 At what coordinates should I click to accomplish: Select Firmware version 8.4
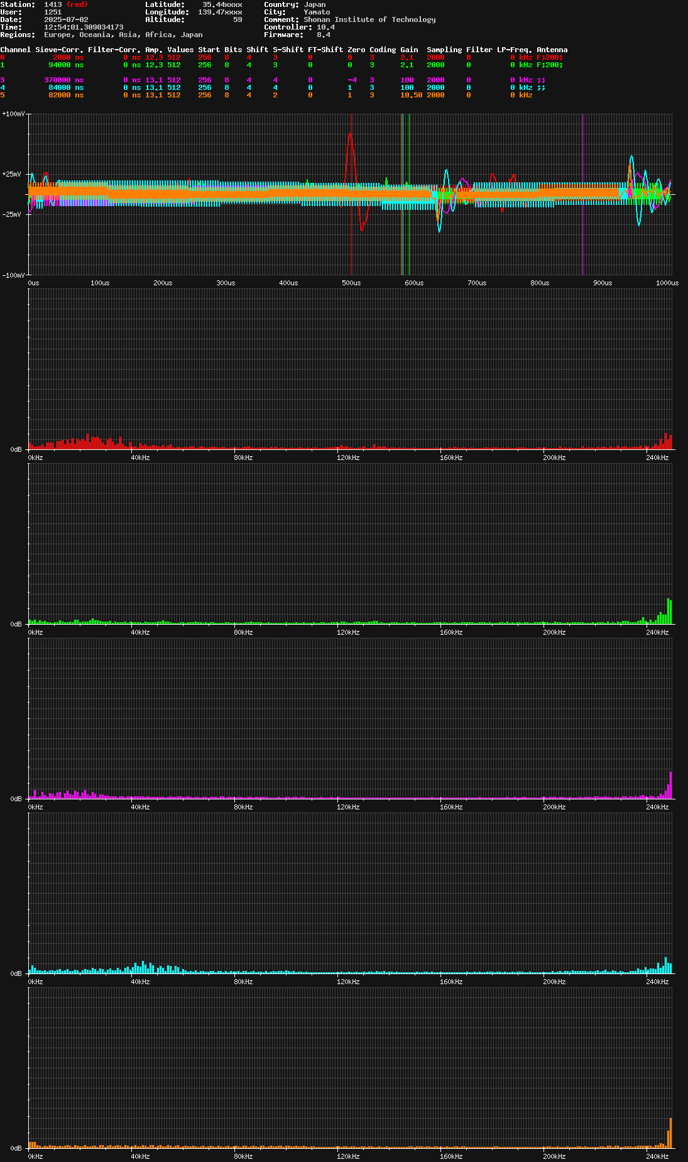(x=324, y=35)
